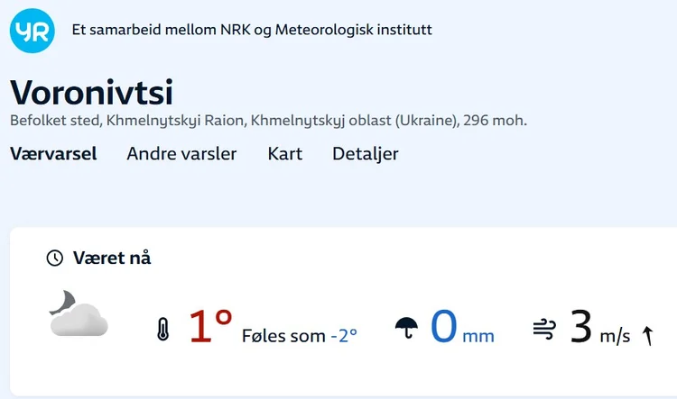Open the Kart tab
This screenshot has height=399, width=677.
tap(284, 154)
